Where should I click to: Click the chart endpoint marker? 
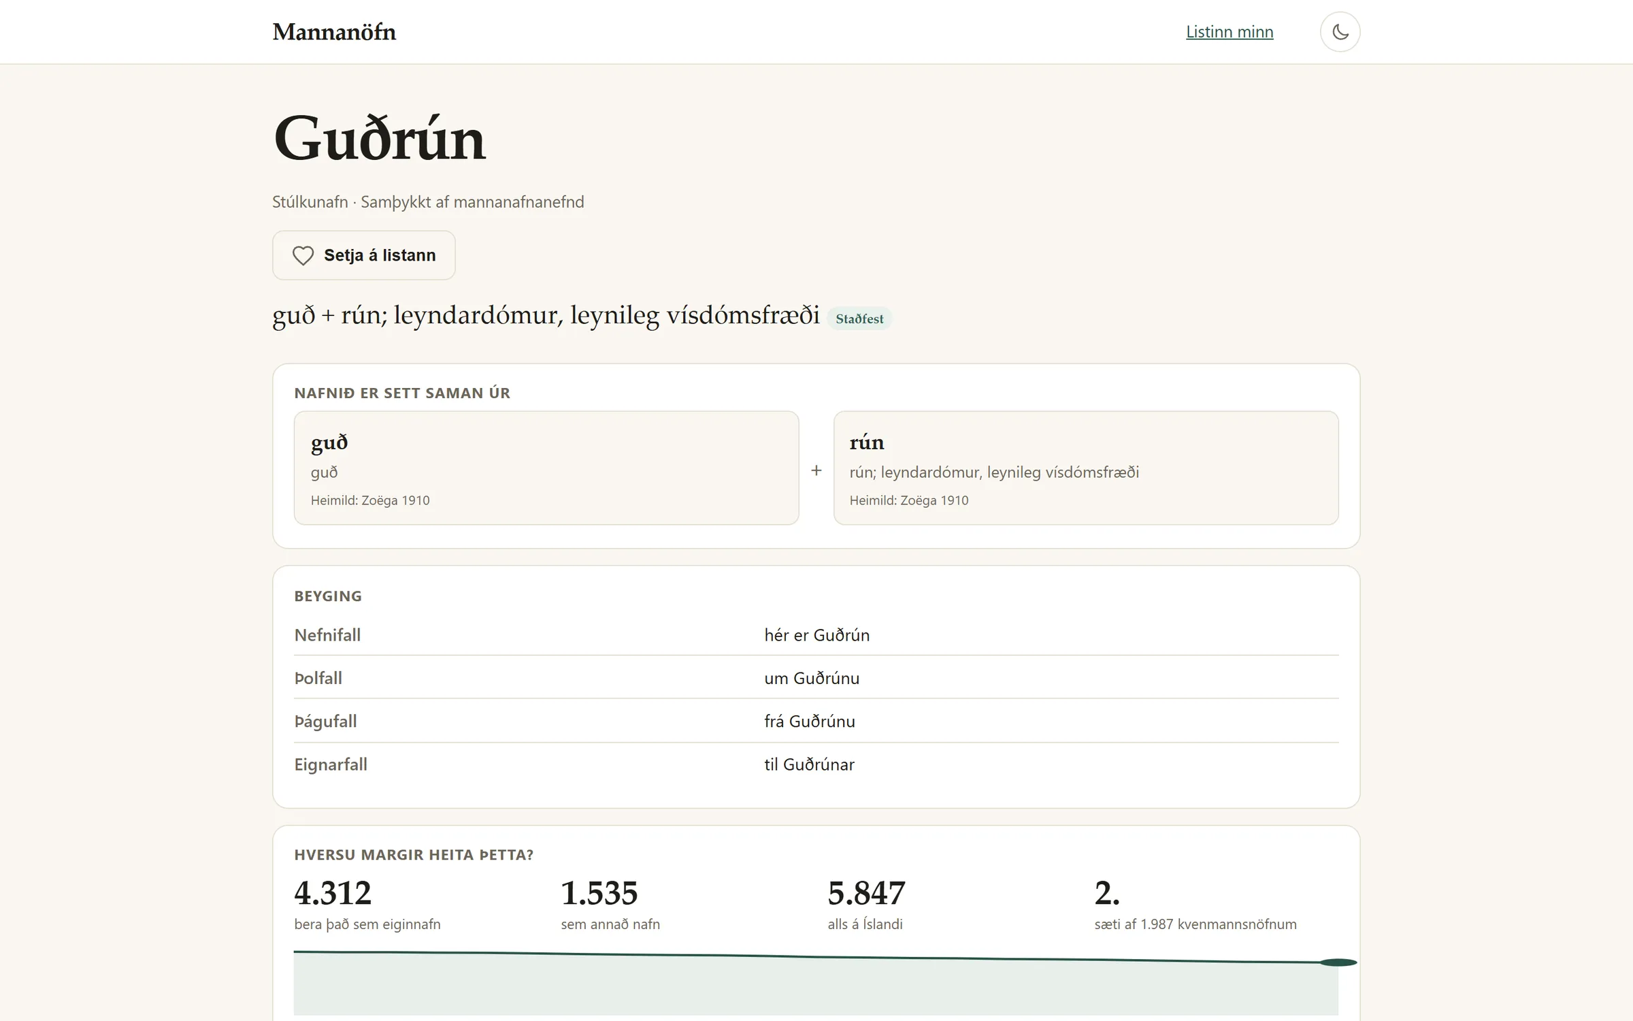click(x=1338, y=962)
